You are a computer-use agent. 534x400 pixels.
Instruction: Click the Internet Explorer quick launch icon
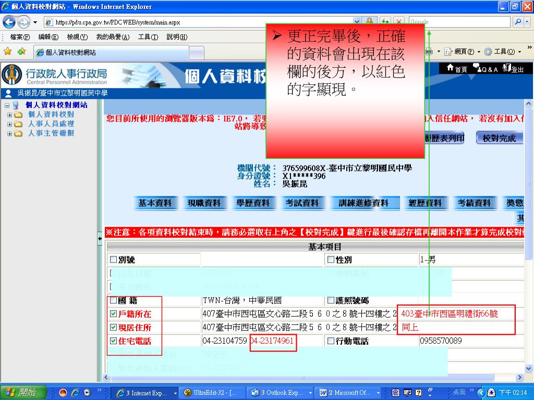[x=75, y=393]
